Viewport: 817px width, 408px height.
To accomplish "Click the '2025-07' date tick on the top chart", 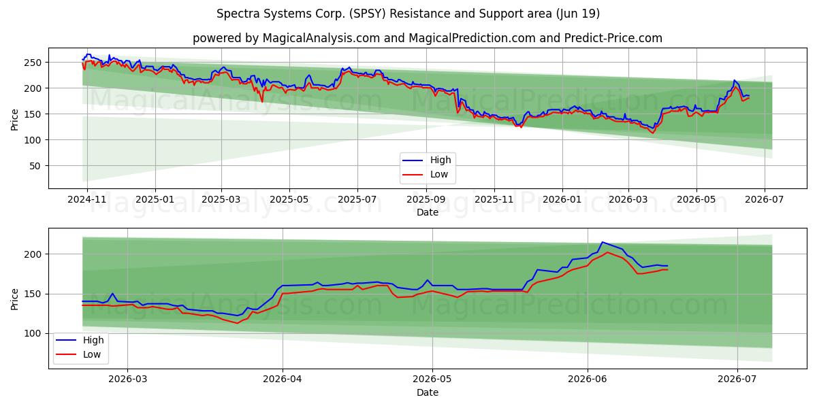I will point(357,201).
